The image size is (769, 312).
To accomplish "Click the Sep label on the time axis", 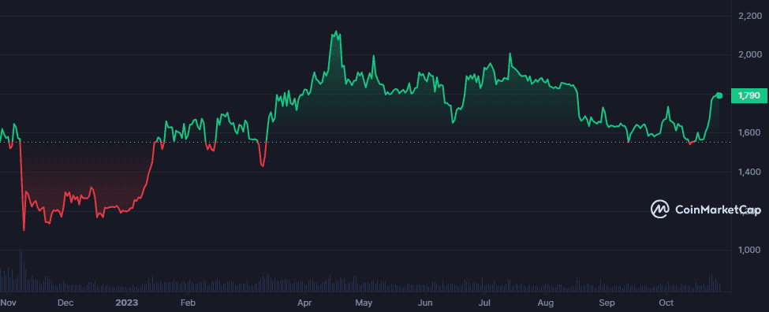I will point(607,303).
